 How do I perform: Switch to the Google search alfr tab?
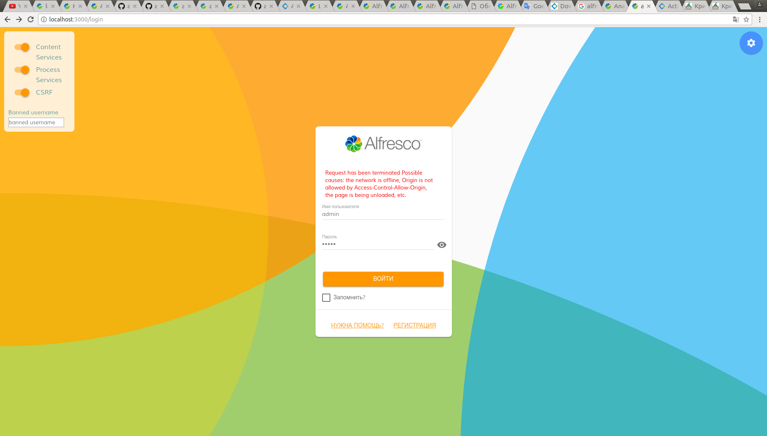click(589, 6)
